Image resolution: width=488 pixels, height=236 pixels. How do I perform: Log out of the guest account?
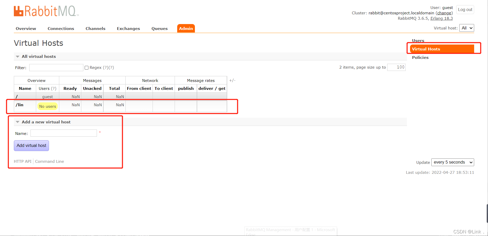coord(465,10)
